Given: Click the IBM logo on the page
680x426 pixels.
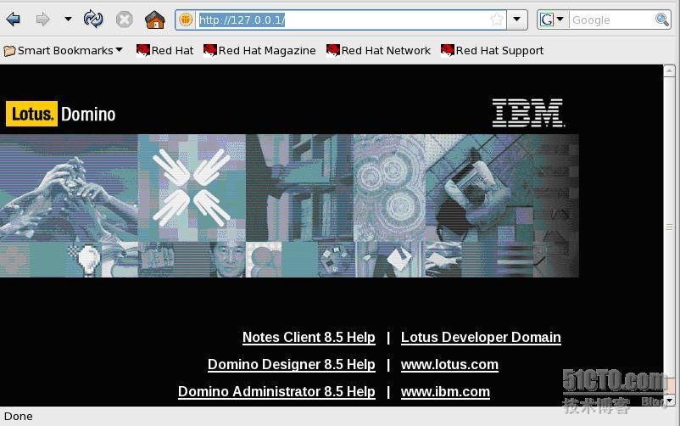Looking at the screenshot, I should pyautogui.click(x=528, y=113).
